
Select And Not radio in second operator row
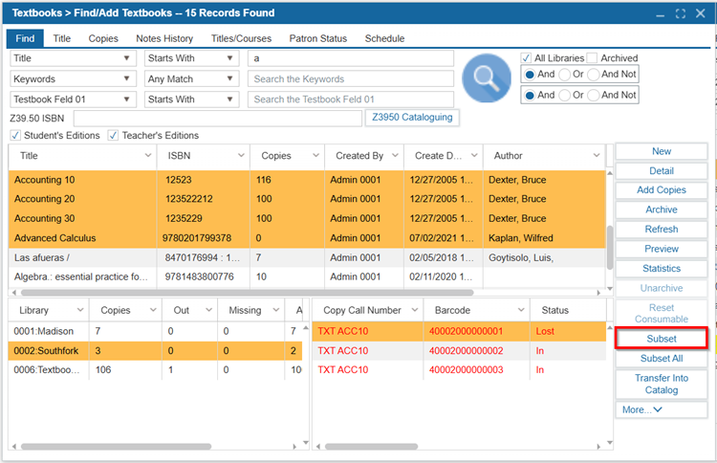(594, 95)
